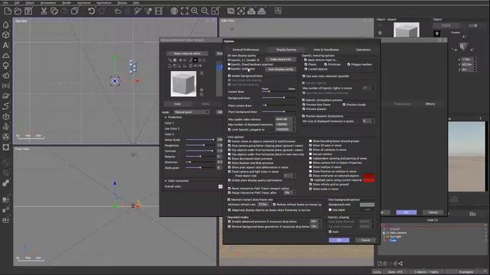Select the terrain mountain tool in sidebar

coord(5,56)
